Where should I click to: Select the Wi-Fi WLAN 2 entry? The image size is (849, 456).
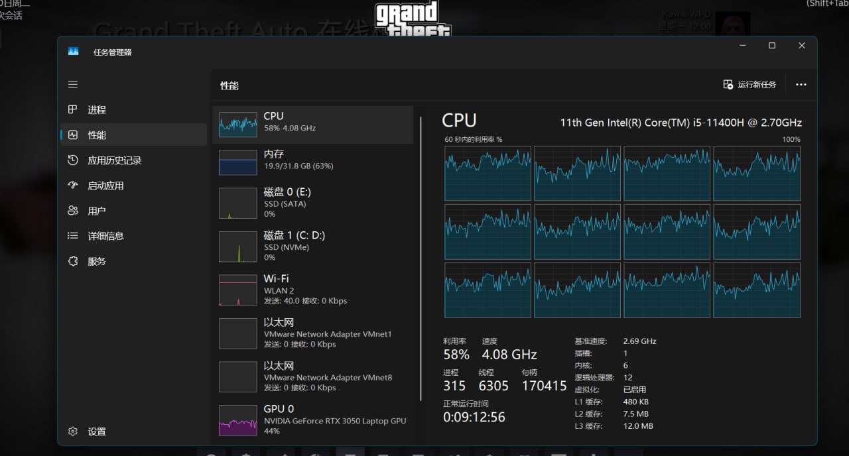[312, 289]
